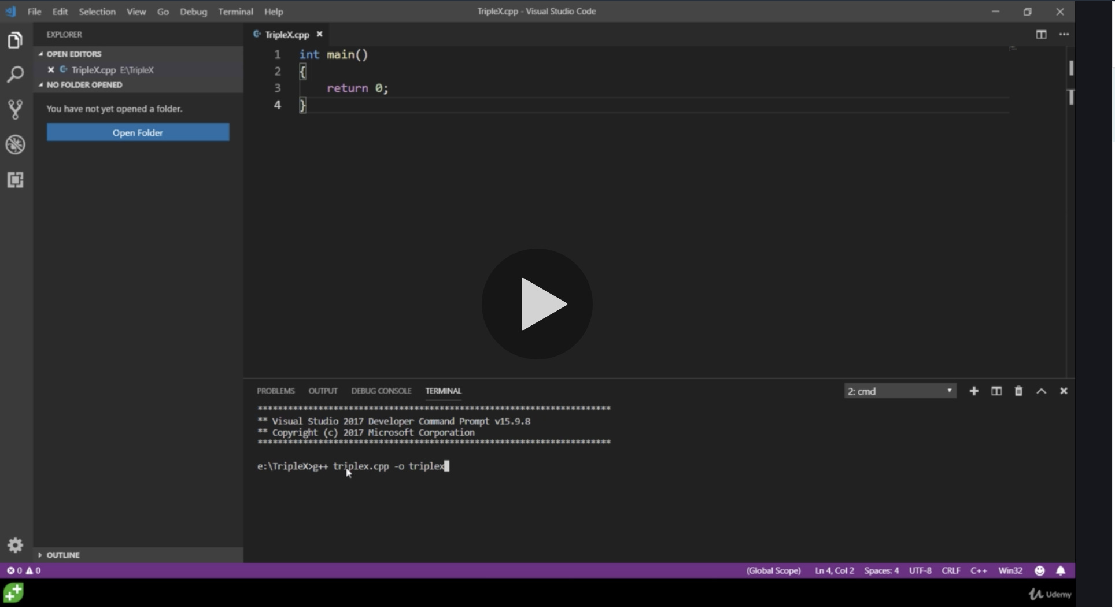Open notifications bell in status bar
This screenshot has width=1115, height=608.
coord(1061,571)
